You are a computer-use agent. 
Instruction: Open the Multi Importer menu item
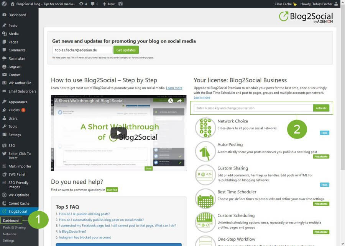(x=19, y=166)
